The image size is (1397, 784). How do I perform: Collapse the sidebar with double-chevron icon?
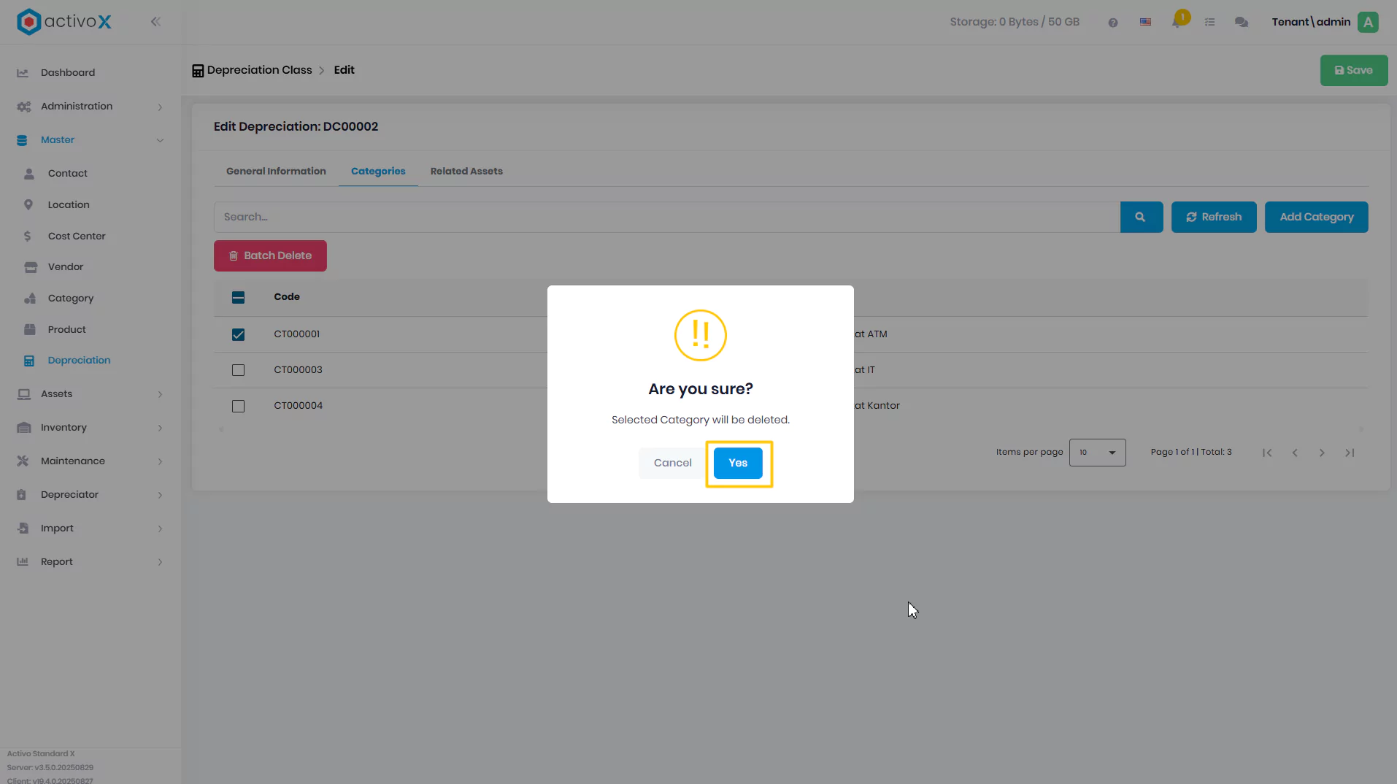click(x=155, y=22)
